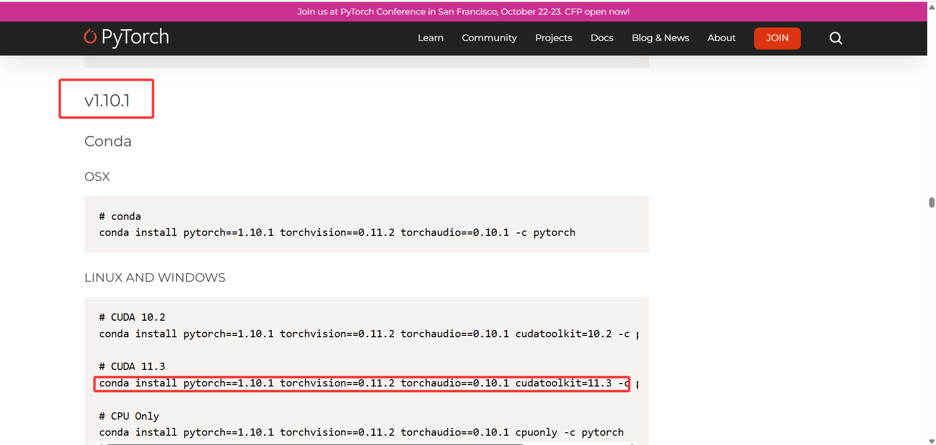This screenshot has width=936, height=445.
Task: Click the LINUX AND WINDOWS subheading
Action: click(155, 277)
